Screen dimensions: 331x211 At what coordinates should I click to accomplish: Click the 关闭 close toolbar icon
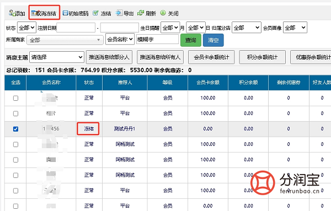[x=163, y=13]
